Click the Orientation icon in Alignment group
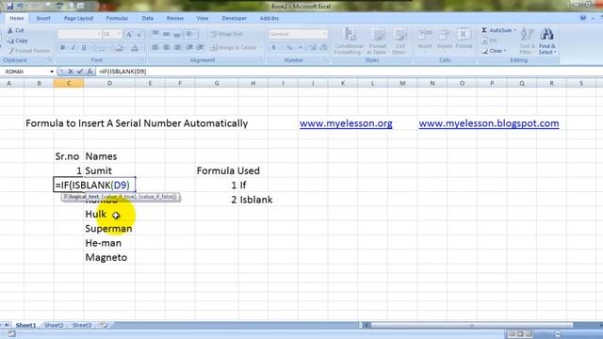Viewport: 603px width, 339px height. (190, 34)
